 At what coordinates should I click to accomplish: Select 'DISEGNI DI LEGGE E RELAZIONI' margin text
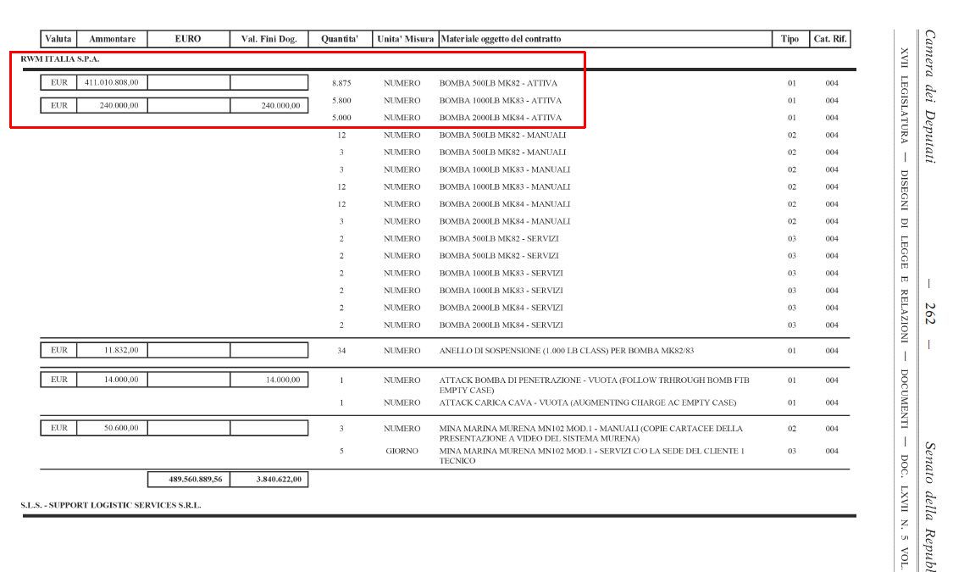click(904, 257)
